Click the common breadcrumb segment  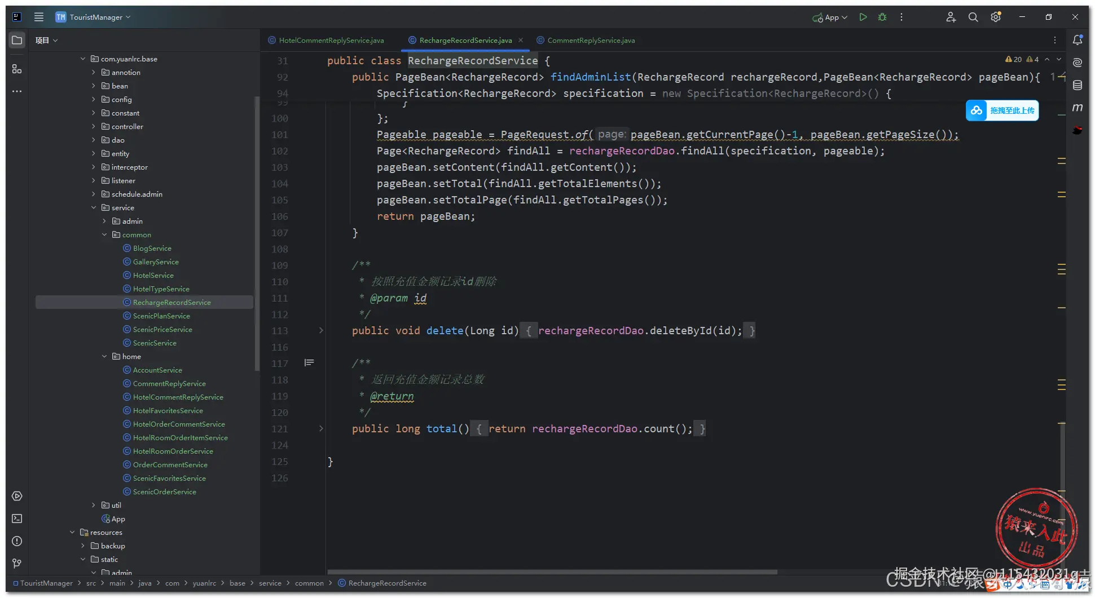[309, 583]
